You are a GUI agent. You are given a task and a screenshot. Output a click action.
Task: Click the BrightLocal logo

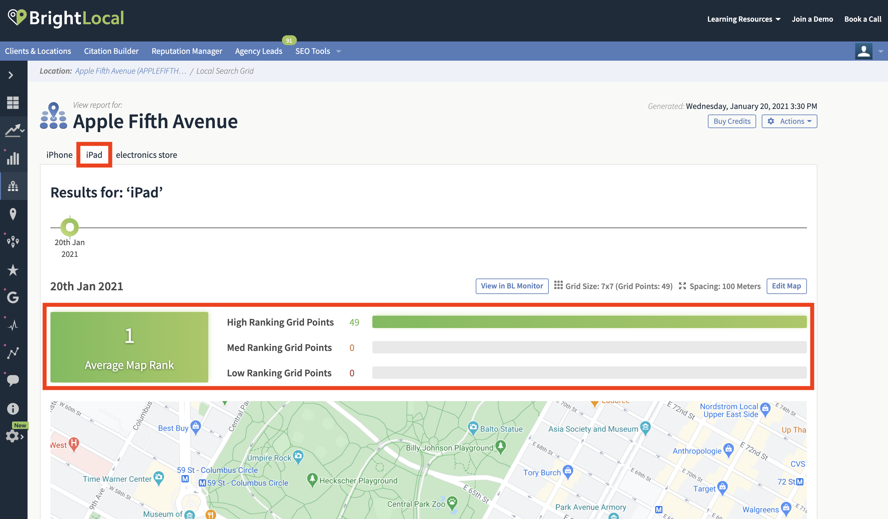pos(66,18)
